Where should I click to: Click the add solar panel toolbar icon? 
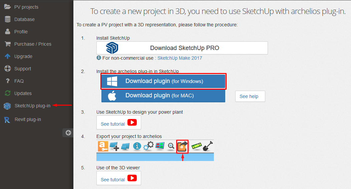[114, 147]
